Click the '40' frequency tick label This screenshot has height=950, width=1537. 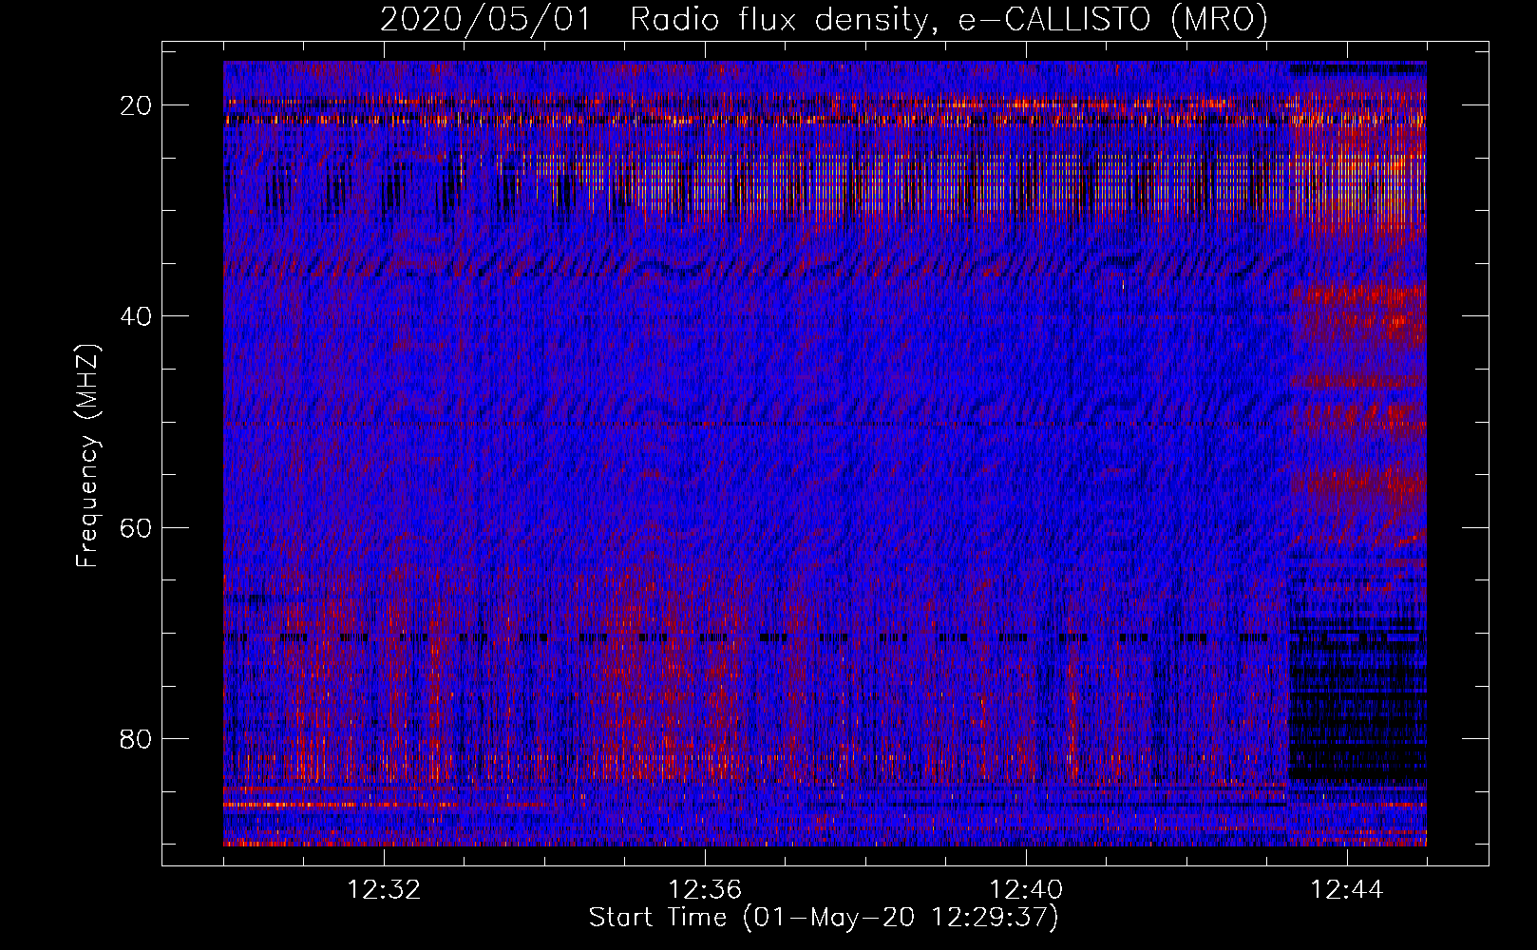(136, 316)
